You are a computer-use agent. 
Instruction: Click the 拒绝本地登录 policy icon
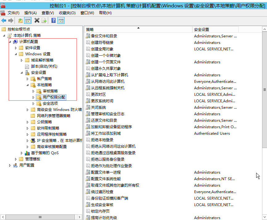pos(88,140)
